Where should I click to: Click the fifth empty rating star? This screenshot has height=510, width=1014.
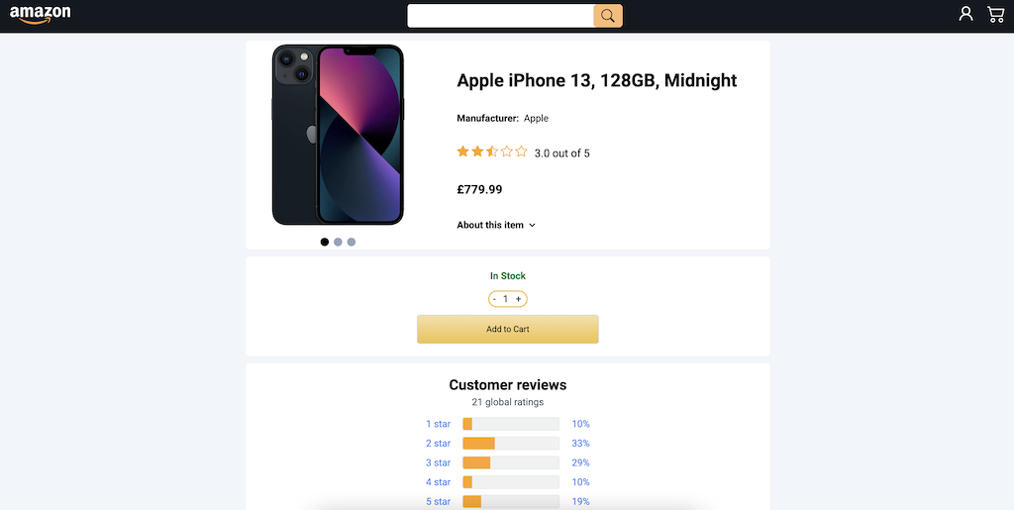coord(521,152)
